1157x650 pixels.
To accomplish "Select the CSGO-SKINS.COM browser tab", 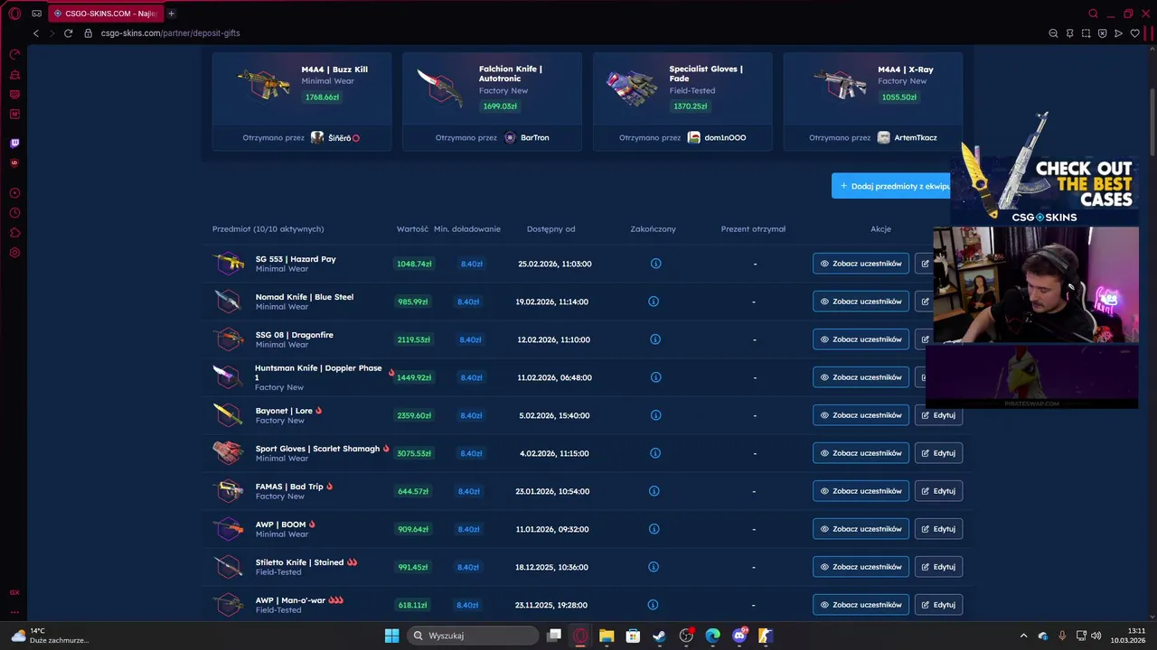I will (105, 14).
